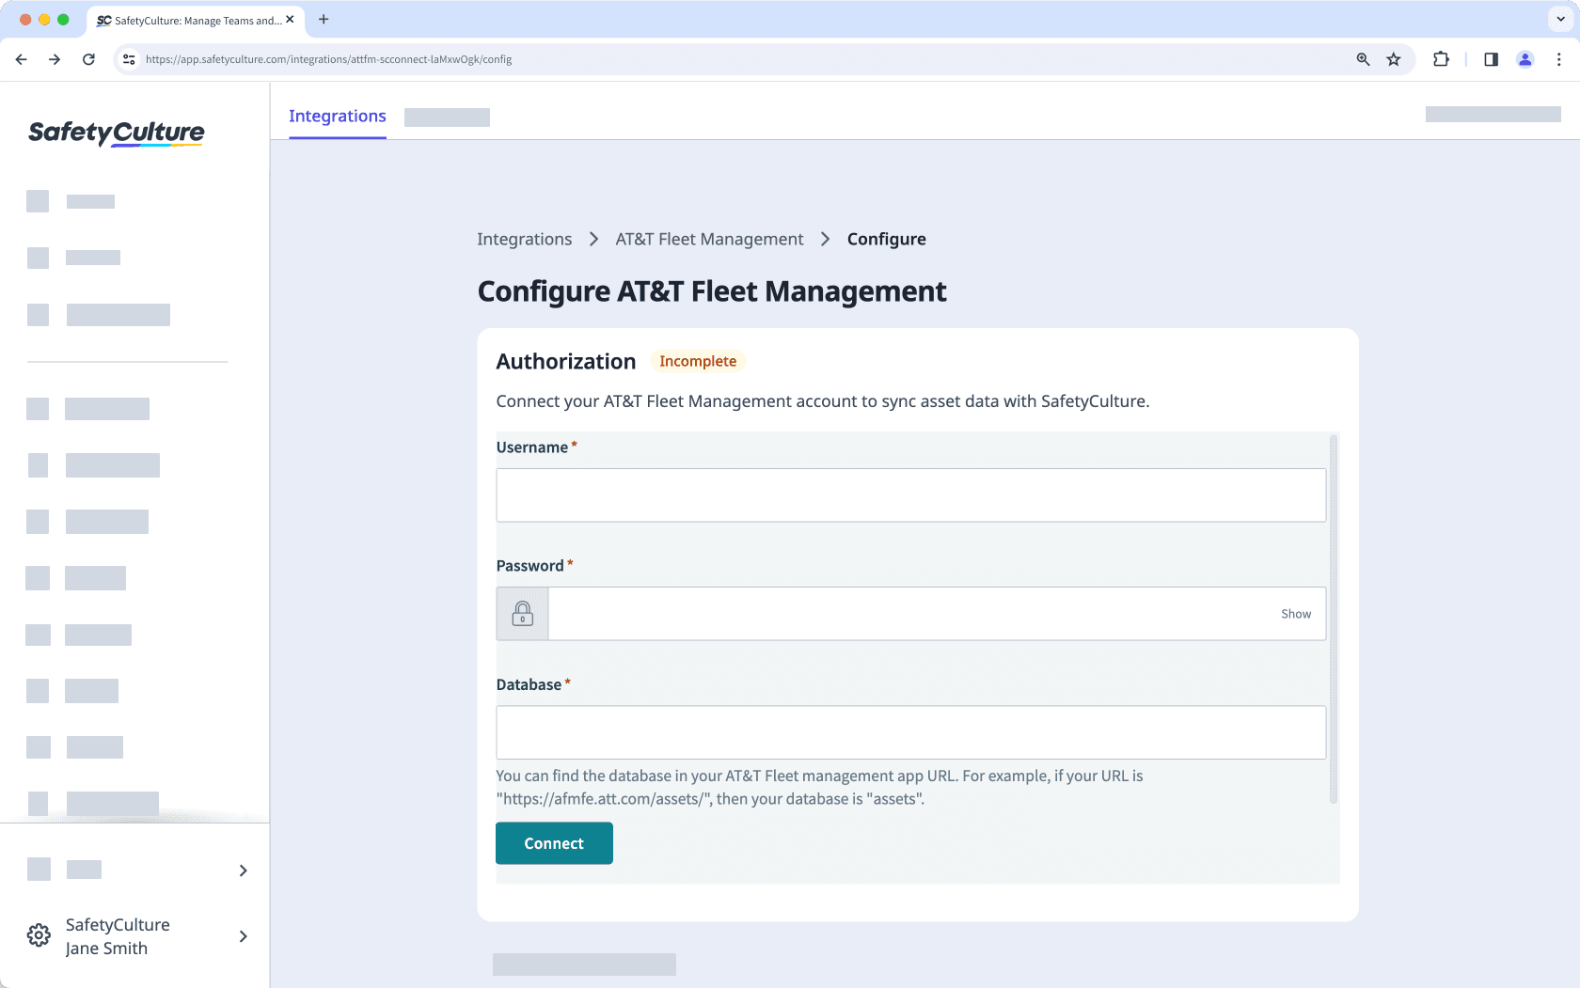Click inside the Username input field
The height and width of the screenshot is (988, 1580).
coord(910,495)
